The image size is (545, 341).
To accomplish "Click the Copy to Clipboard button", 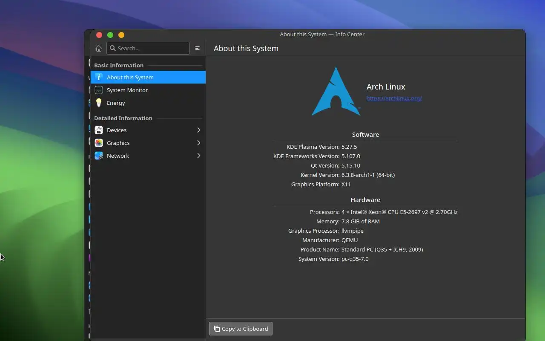I will coord(241,329).
